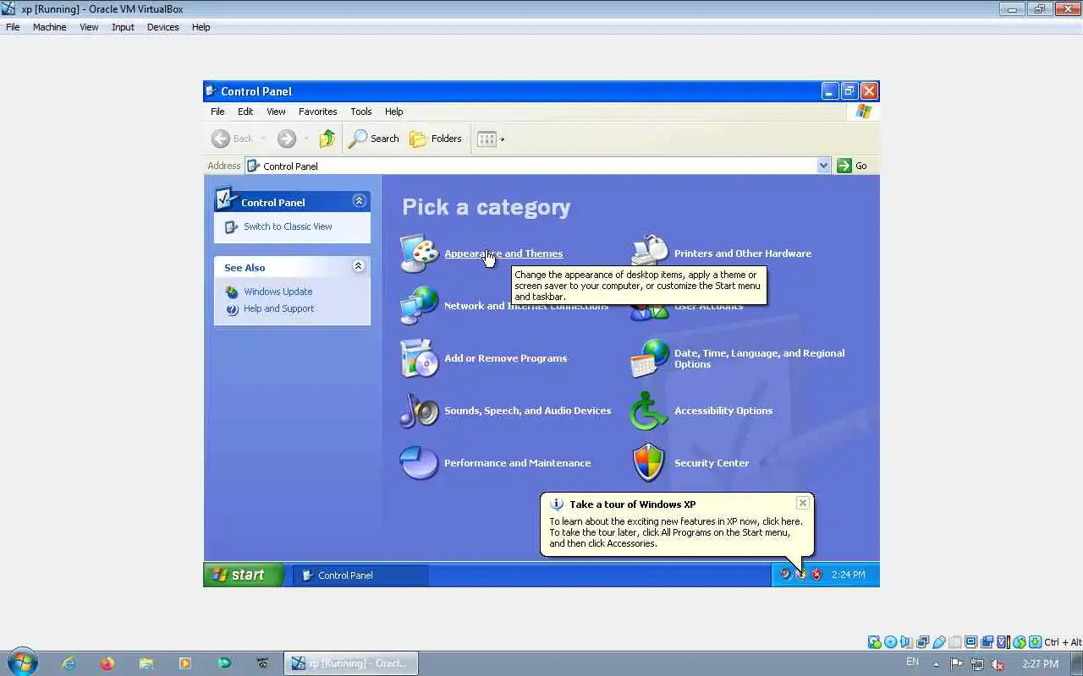The width and height of the screenshot is (1083, 676).
Task: Open the Search pane in Control Panel
Action: (x=373, y=139)
